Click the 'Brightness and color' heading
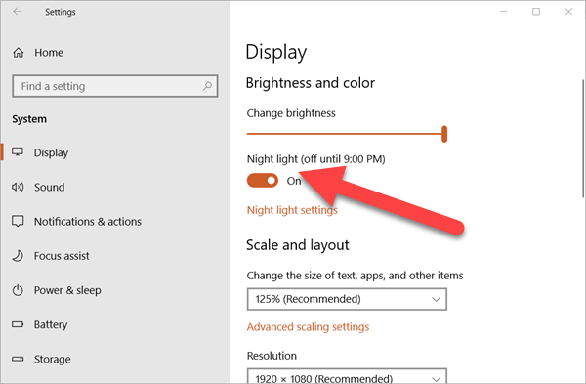 click(311, 83)
